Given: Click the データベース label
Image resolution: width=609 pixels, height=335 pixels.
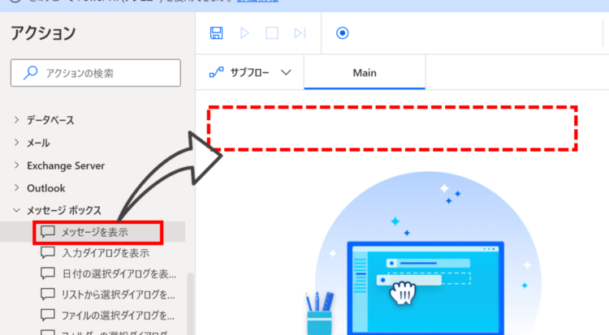Looking at the screenshot, I should (50, 120).
